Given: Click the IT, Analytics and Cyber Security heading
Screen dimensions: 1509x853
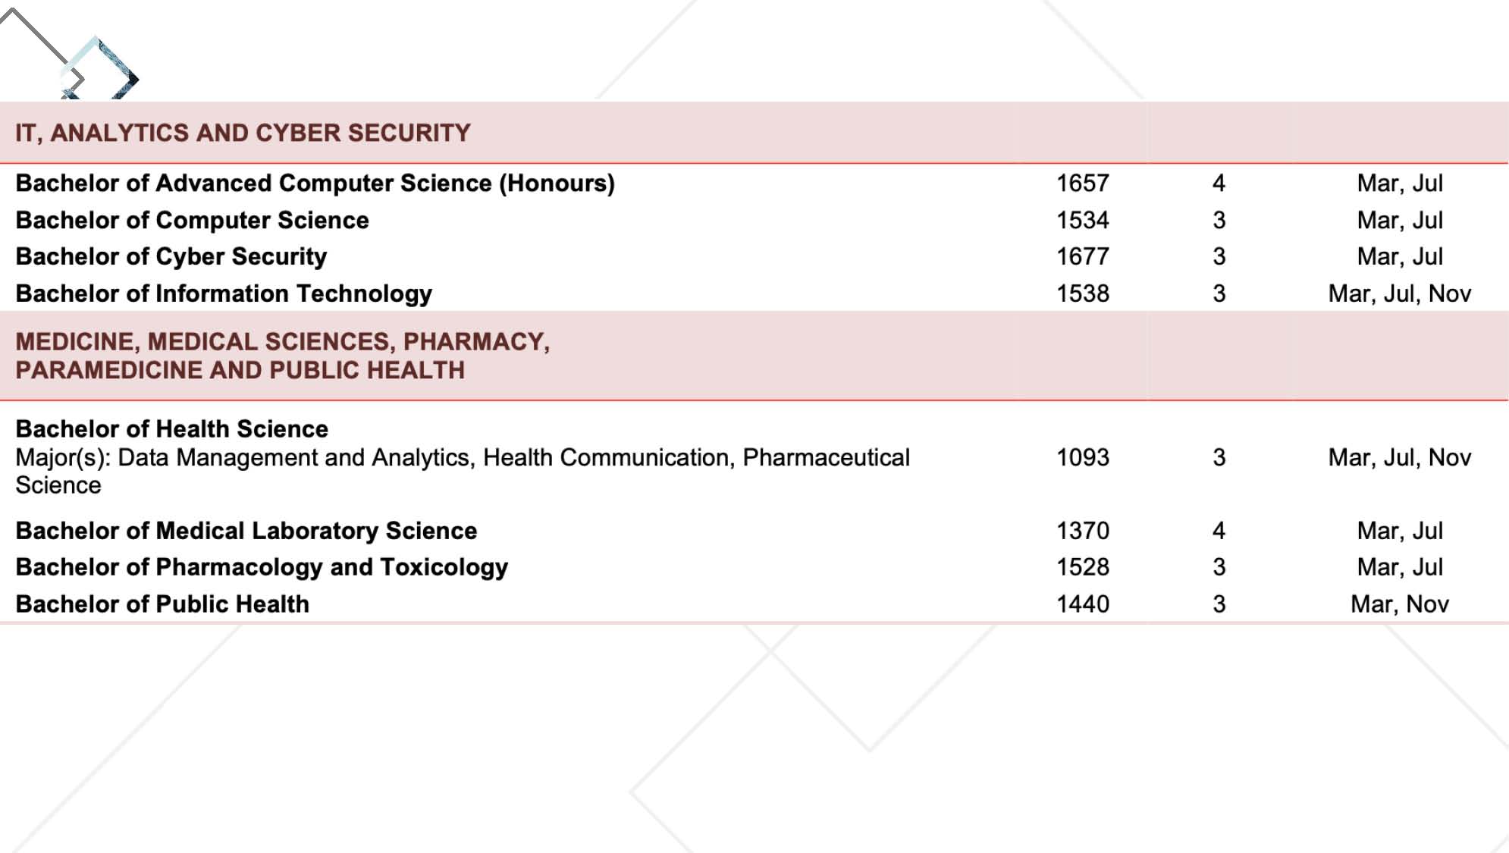Looking at the screenshot, I should pos(243,133).
